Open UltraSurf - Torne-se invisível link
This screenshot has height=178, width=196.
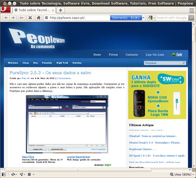pos(153,136)
